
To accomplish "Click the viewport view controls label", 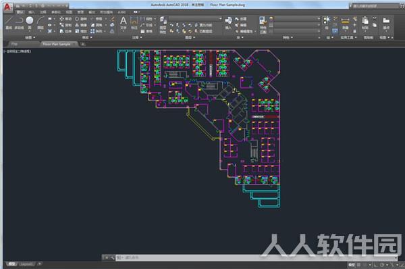I will click(x=18, y=51).
